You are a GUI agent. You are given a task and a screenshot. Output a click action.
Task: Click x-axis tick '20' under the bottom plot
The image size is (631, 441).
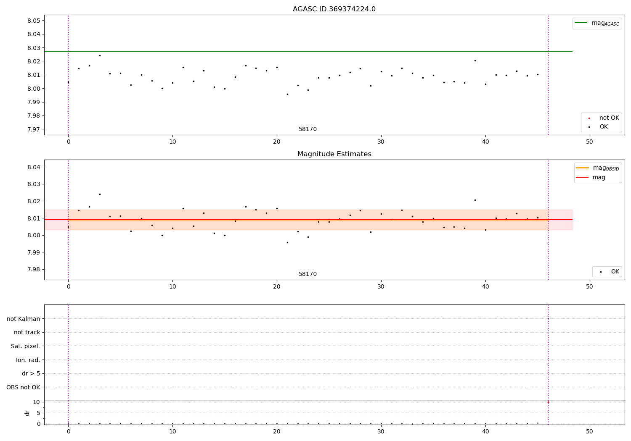point(277,432)
